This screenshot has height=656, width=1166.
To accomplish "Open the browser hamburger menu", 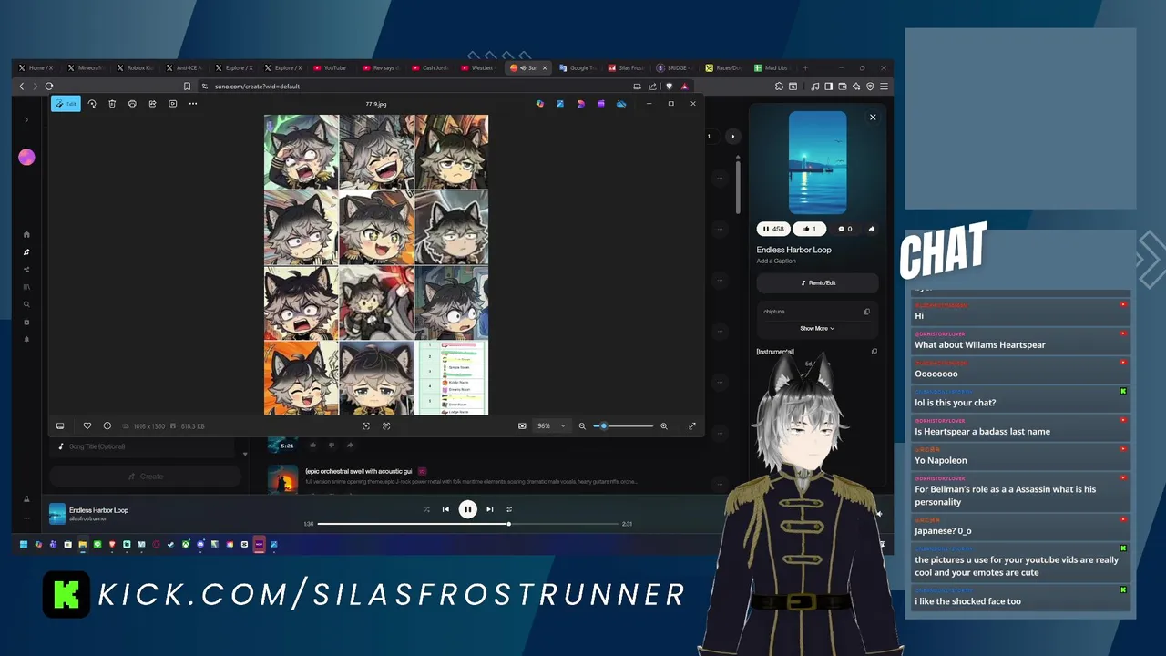I will coord(884,87).
